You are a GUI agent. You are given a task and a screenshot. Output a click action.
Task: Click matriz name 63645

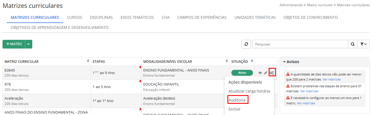coord(10,70)
